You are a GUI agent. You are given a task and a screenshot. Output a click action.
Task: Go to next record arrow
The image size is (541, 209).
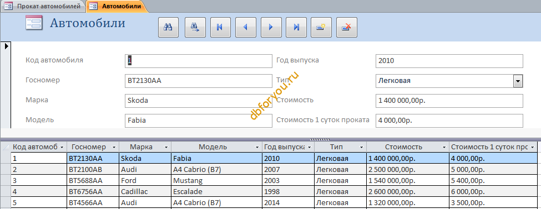[x=271, y=27]
